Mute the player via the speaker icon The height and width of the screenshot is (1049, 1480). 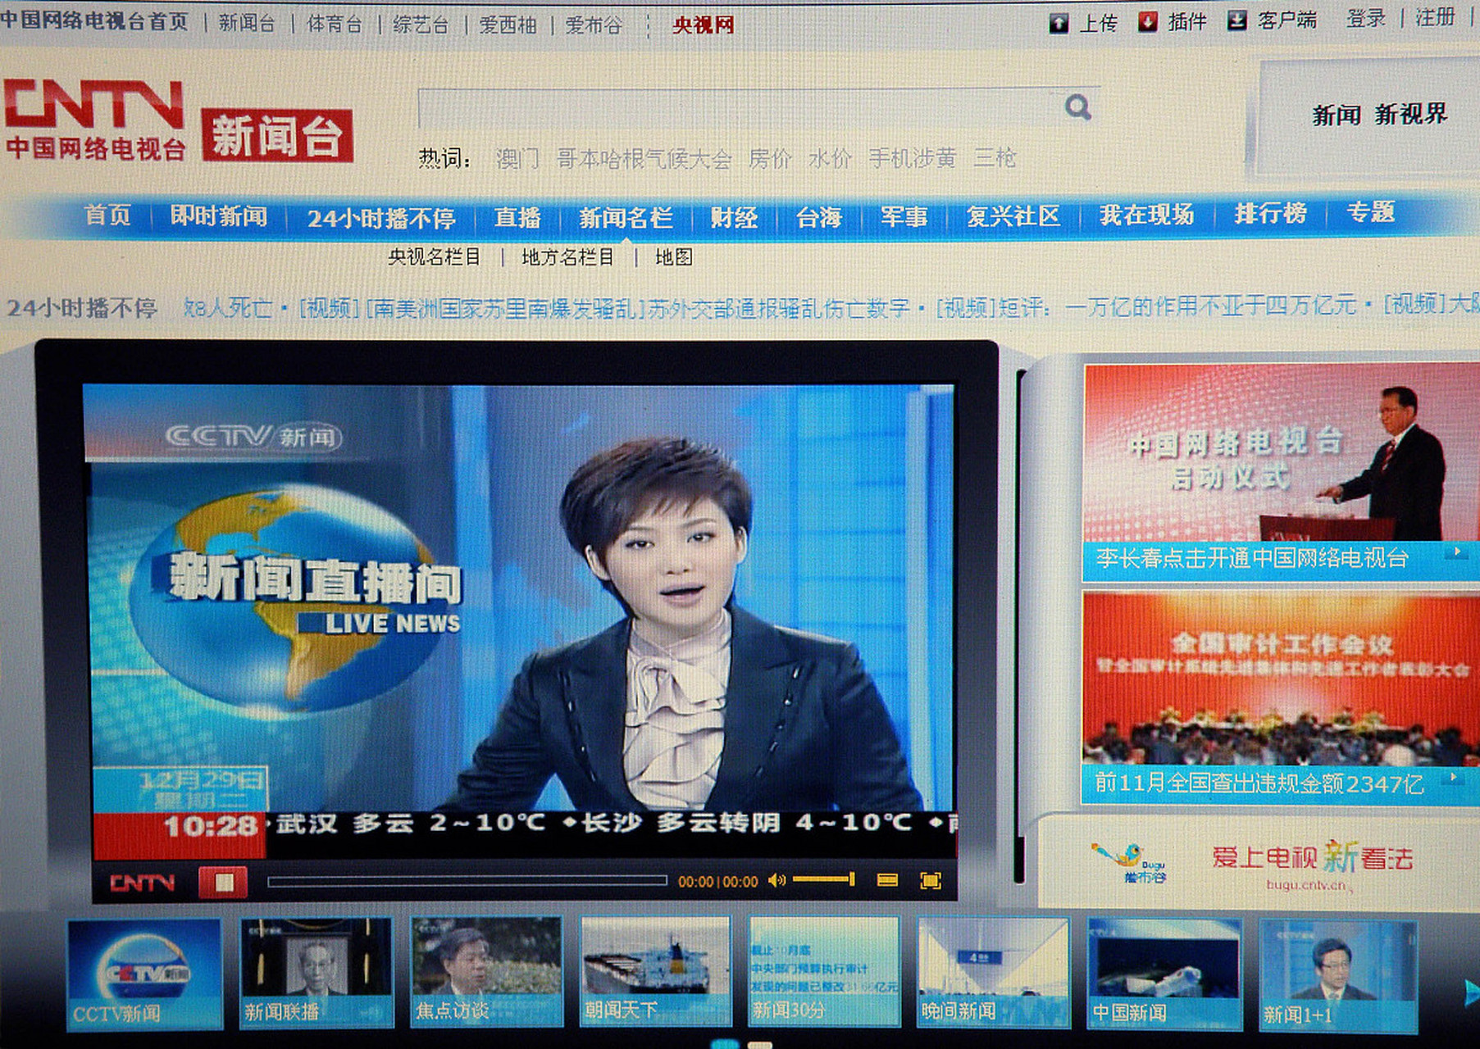pyautogui.click(x=776, y=880)
